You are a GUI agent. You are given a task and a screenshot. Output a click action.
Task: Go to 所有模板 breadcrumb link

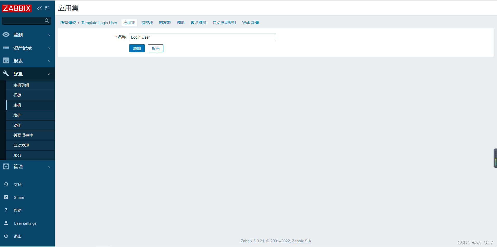(68, 23)
